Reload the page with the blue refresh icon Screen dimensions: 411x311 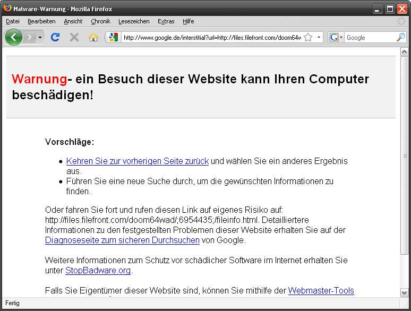[55, 37]
